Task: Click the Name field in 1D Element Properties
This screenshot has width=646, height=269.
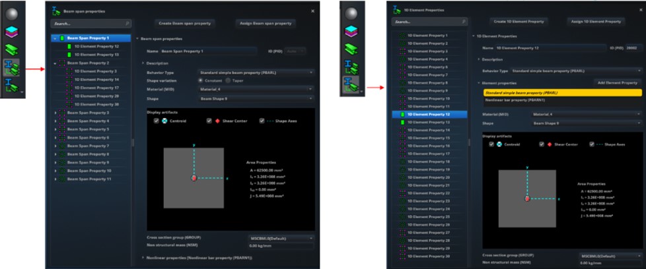Action: click(552, 48)
